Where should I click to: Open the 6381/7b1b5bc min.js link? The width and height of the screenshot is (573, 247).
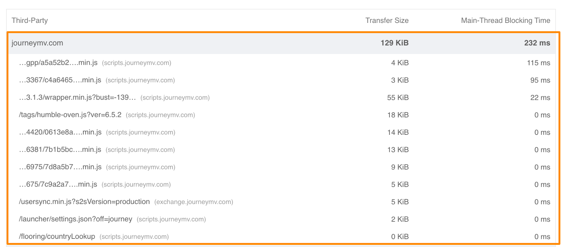[x=60, y=150]
